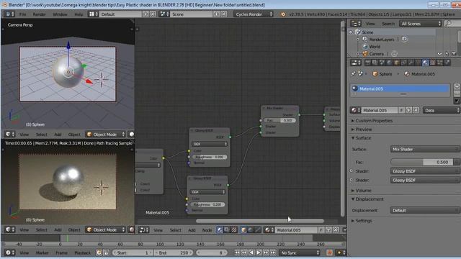Jump to start frame in timeline
Image resolution: width=461 pixels, height=259 pixels.
(x=237, y=253)
